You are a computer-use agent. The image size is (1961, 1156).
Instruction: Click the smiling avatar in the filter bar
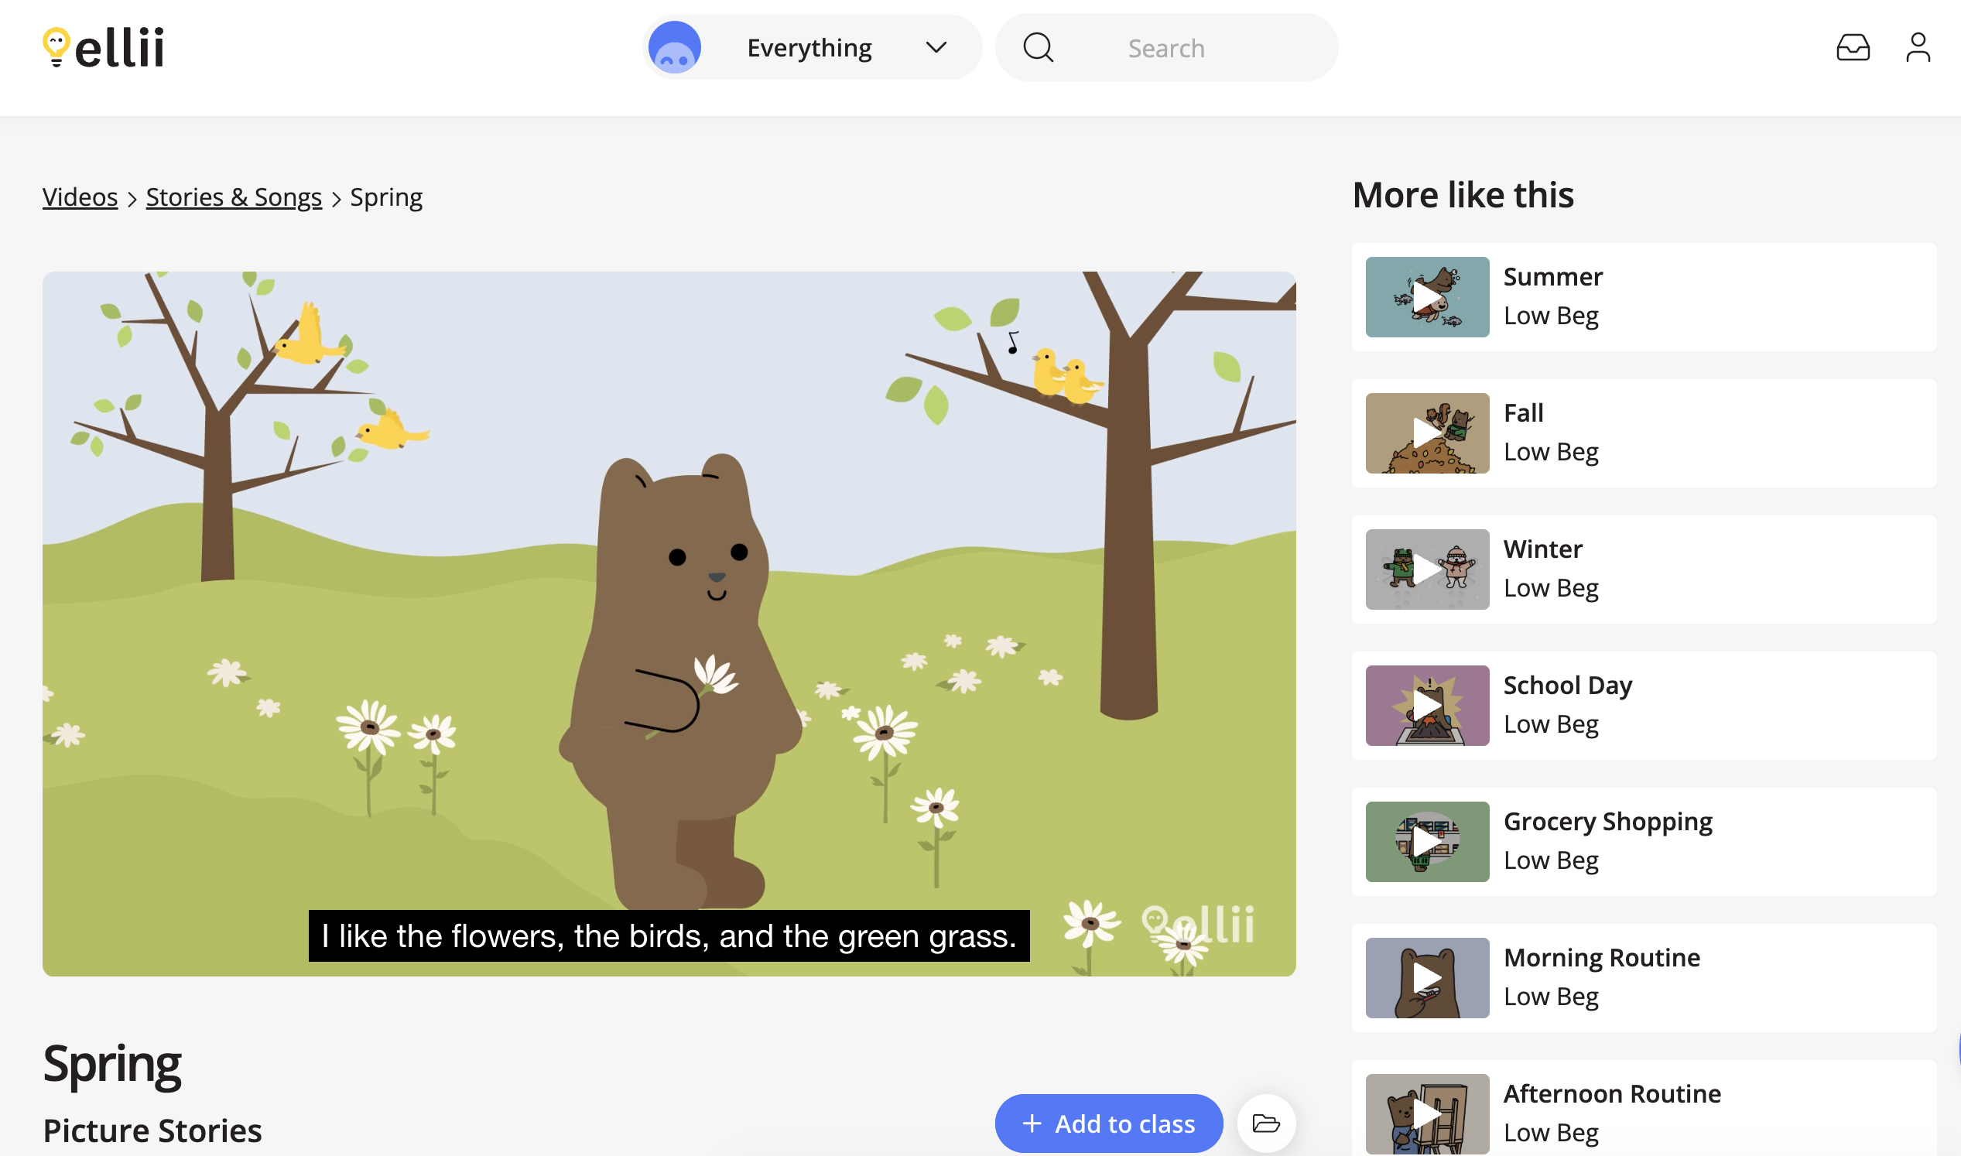pos(675,46)
